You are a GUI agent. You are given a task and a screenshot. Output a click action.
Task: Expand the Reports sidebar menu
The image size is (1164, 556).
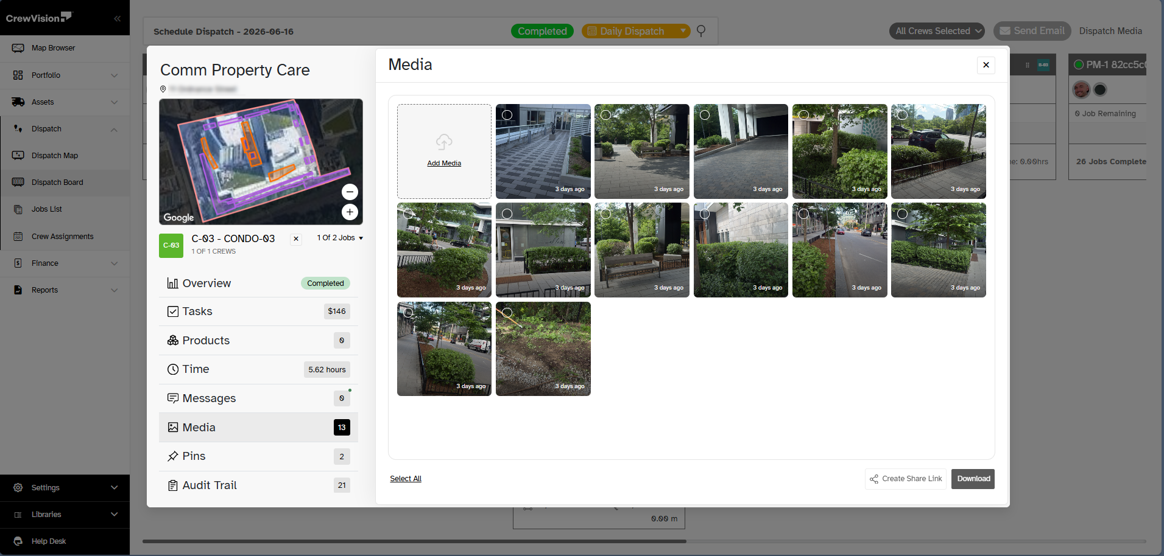click(115, 290)
